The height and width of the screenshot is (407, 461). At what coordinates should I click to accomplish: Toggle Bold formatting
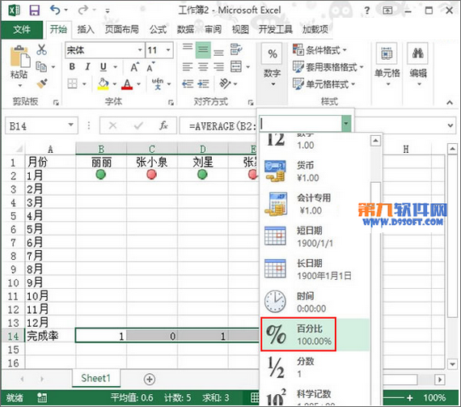pyautogui.click(x=72, y=67)
